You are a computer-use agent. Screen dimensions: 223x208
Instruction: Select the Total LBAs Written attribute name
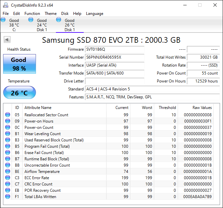(40, 197)
